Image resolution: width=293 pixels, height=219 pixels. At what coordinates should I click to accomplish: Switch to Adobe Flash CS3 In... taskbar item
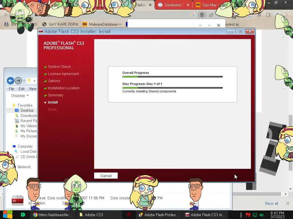[205, 215]
